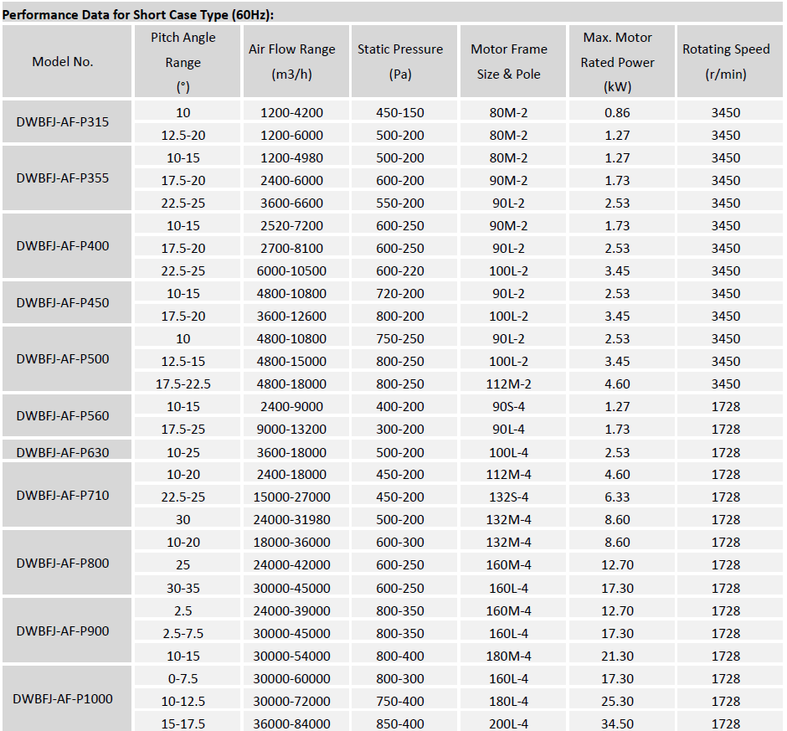This screenshot has height=731, width=787.
Task: Select the 132S-4 motor frame cell
Action: click(x=509, y=497)
